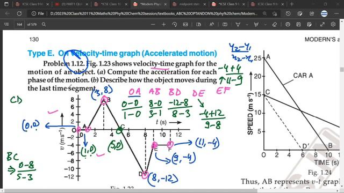The height and width of the screenshot is (193, 344).
Task: Rotate the PDF page
Action: pyautogui.click(x=175, y=24)
